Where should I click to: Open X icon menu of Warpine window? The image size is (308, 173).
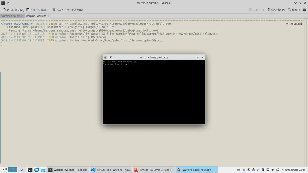(x=105, y=57)
